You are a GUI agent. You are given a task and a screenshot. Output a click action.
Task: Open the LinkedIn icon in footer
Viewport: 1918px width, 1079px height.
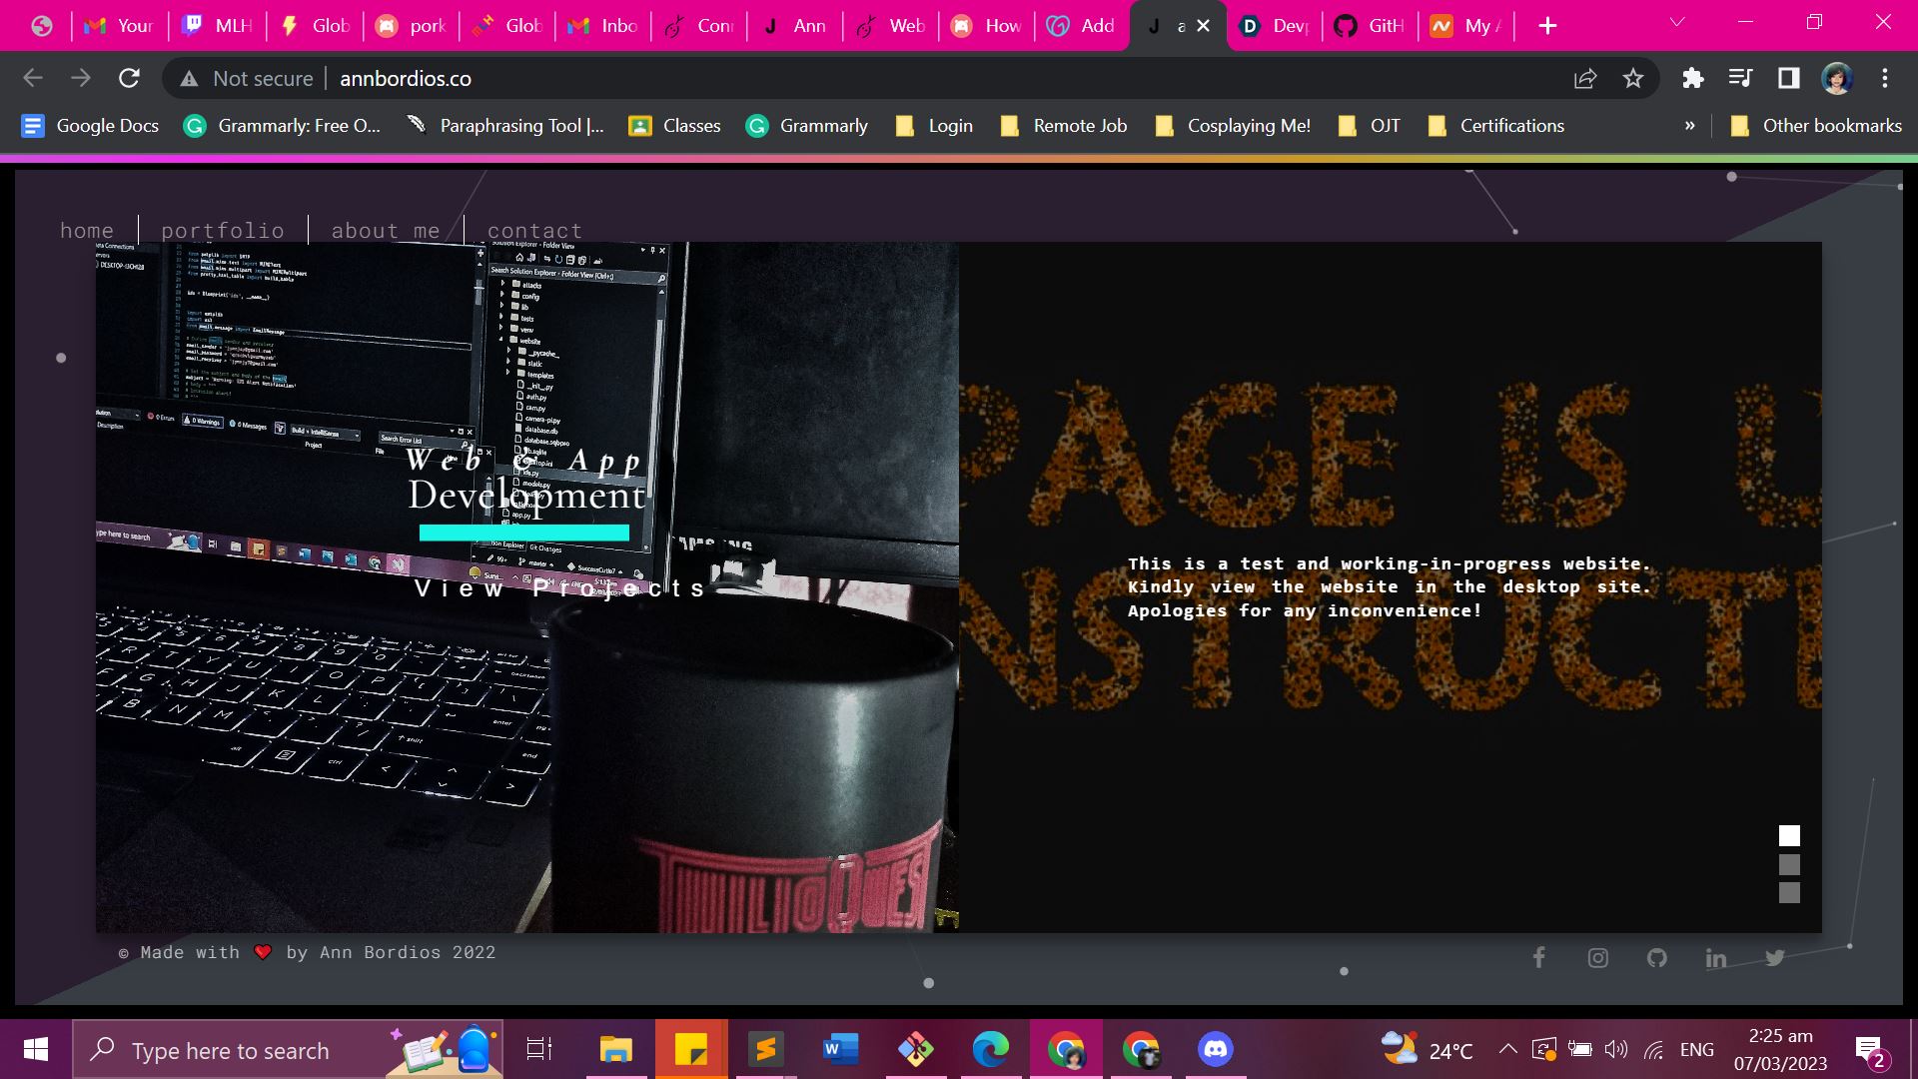click(1715, 958)
